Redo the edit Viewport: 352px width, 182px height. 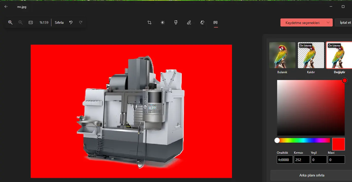pos(81,22)
